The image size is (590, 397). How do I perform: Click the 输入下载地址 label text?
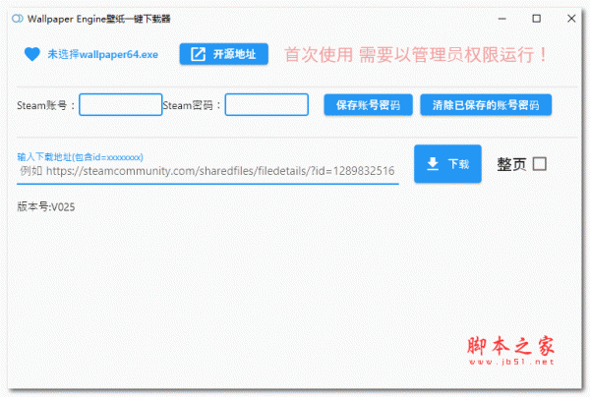coord(81,157)
